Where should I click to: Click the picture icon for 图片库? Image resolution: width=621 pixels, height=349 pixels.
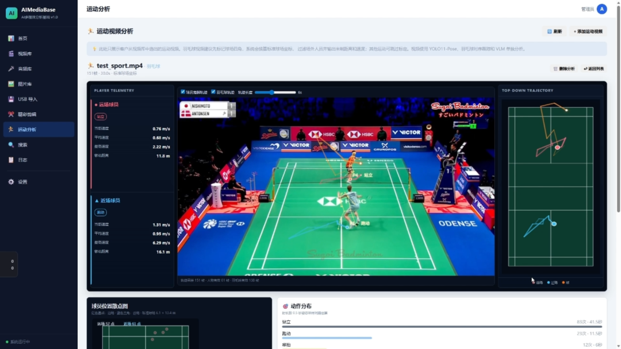[x=11, y=84]
